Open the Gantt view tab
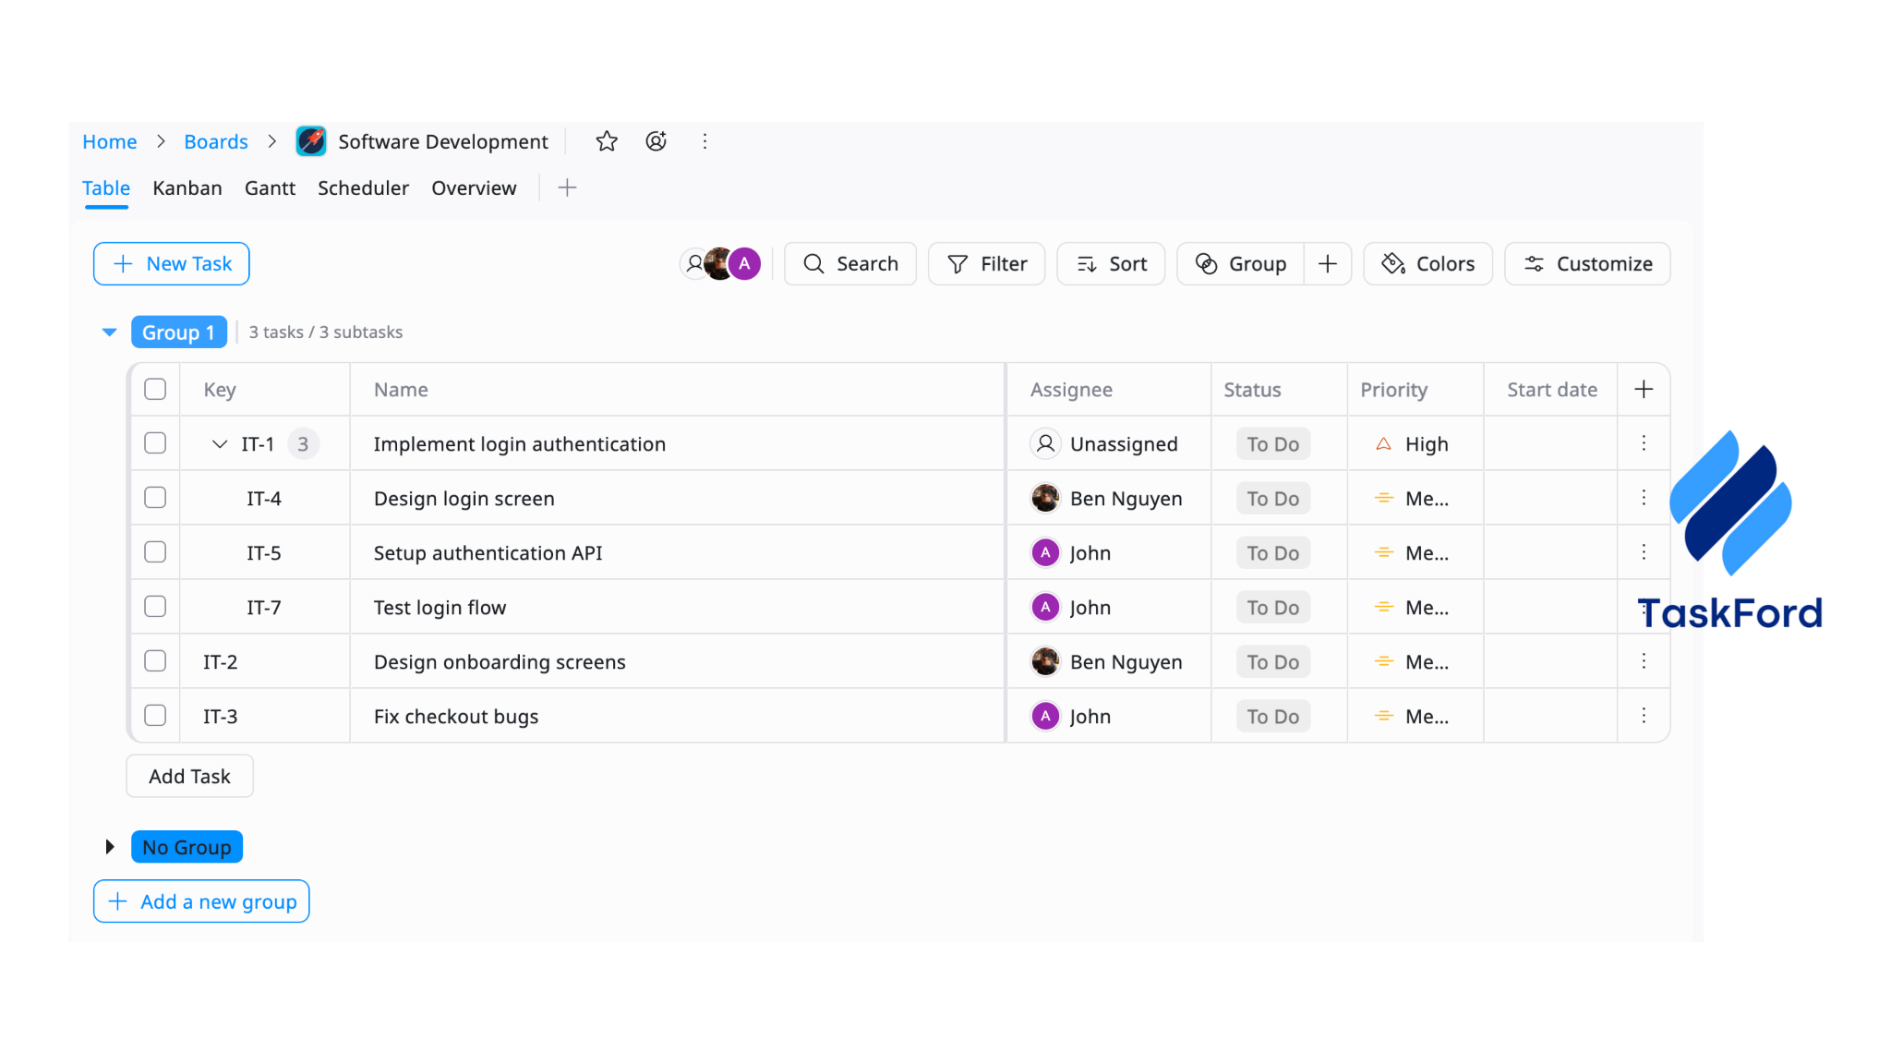1891x1064 pixels. (270, 188)
